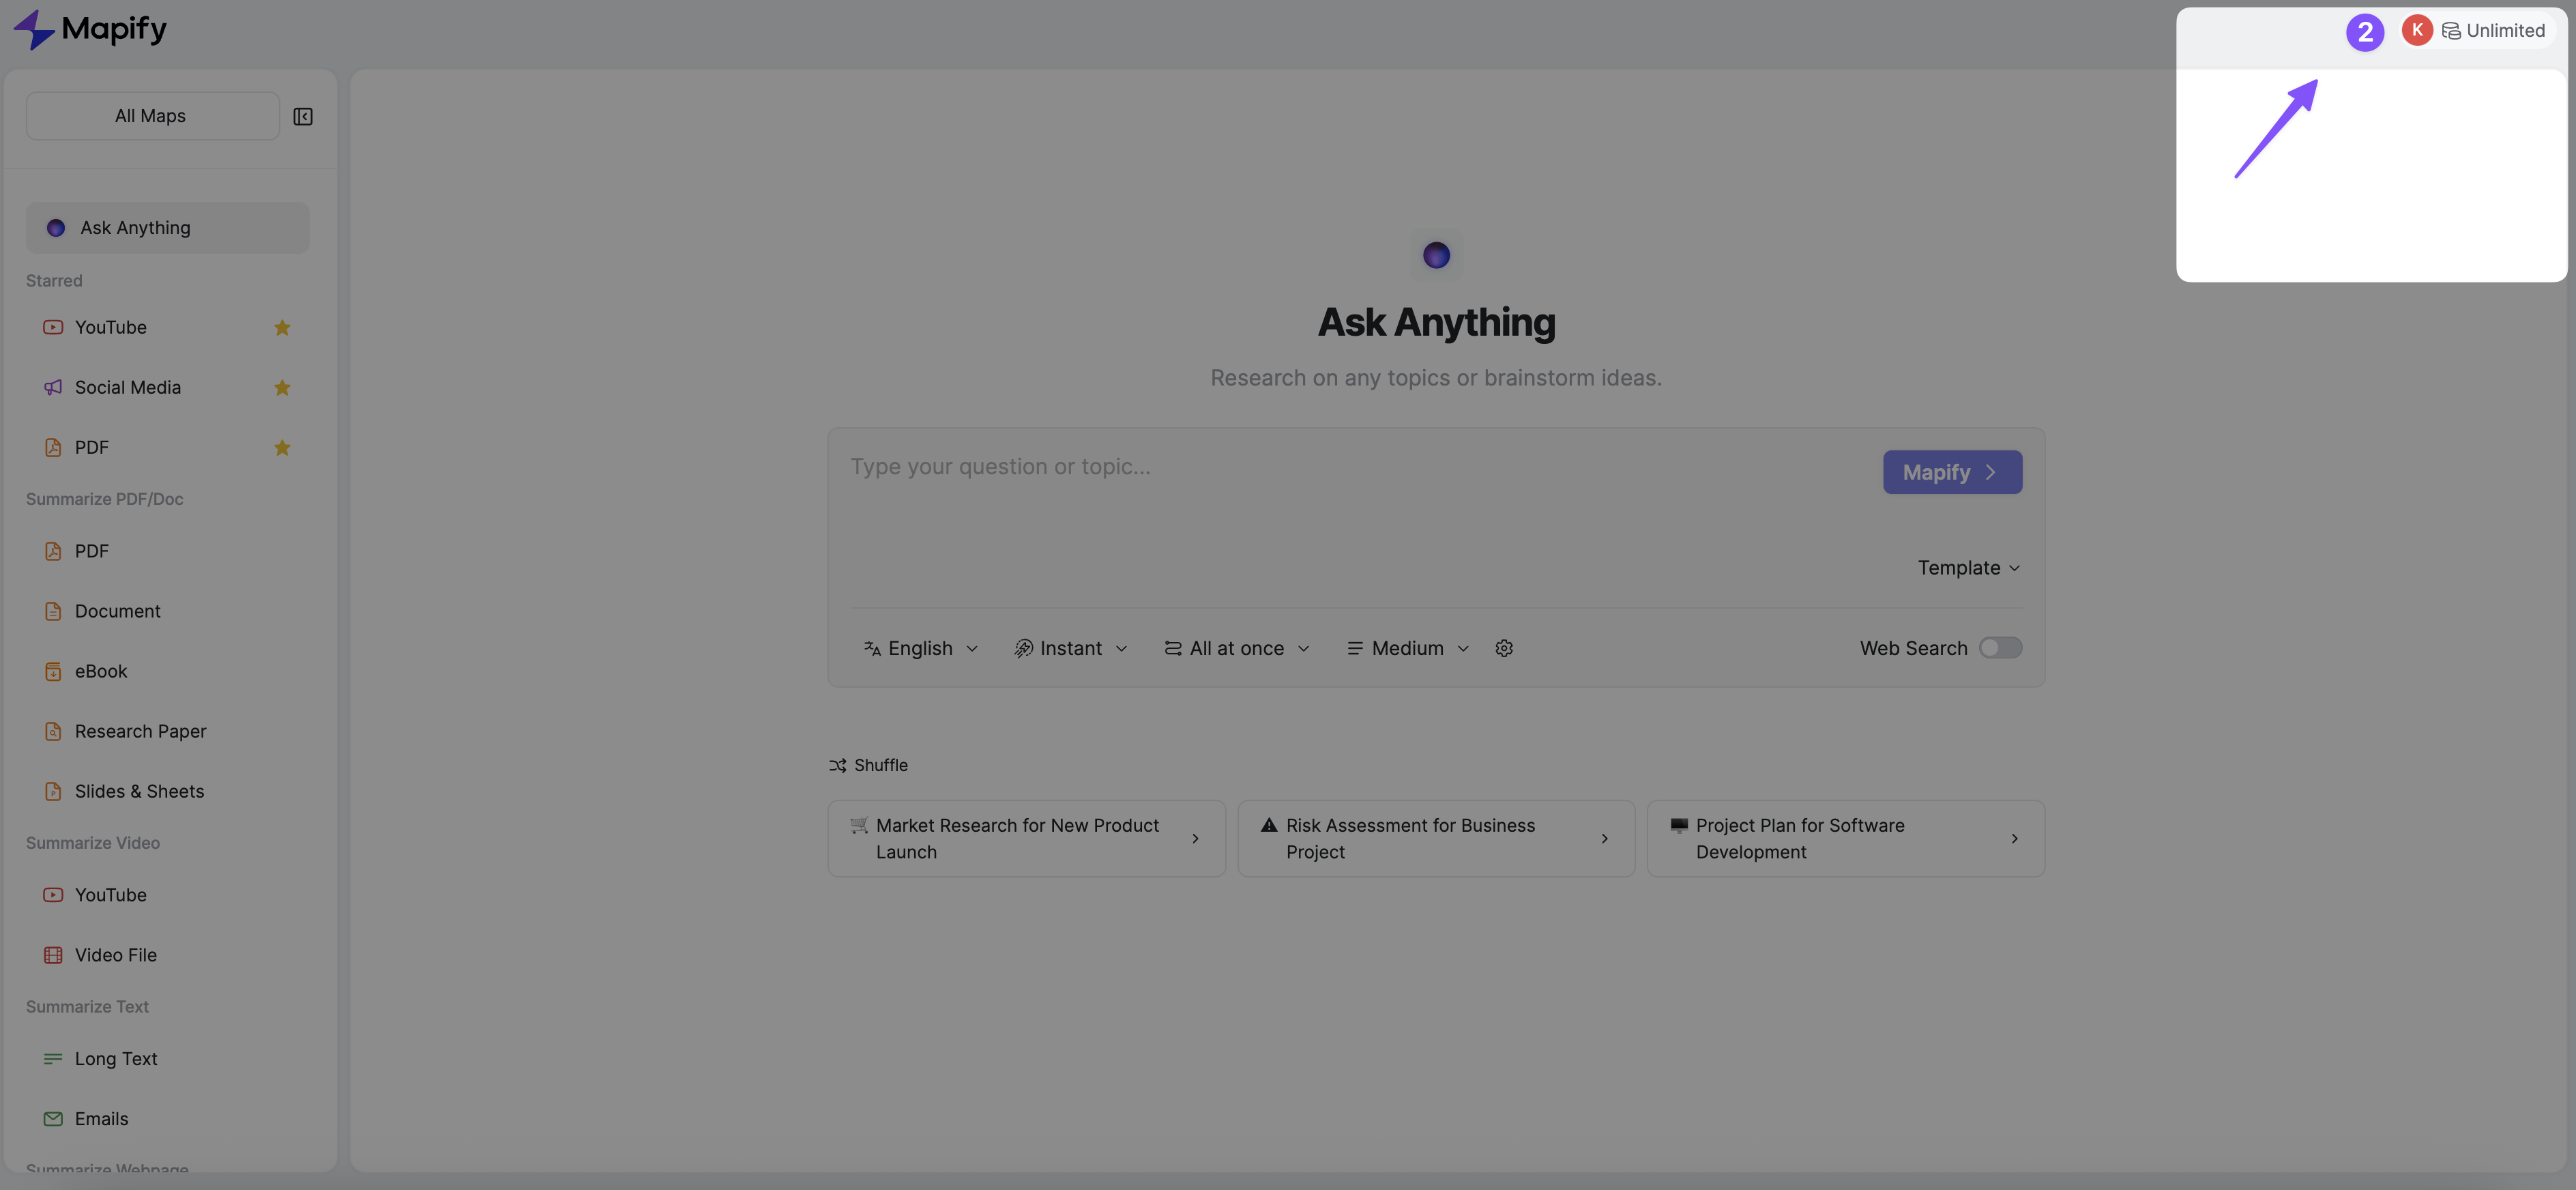Open the Video File summarizer
2576x1190 pixels.
click(114, 954)
